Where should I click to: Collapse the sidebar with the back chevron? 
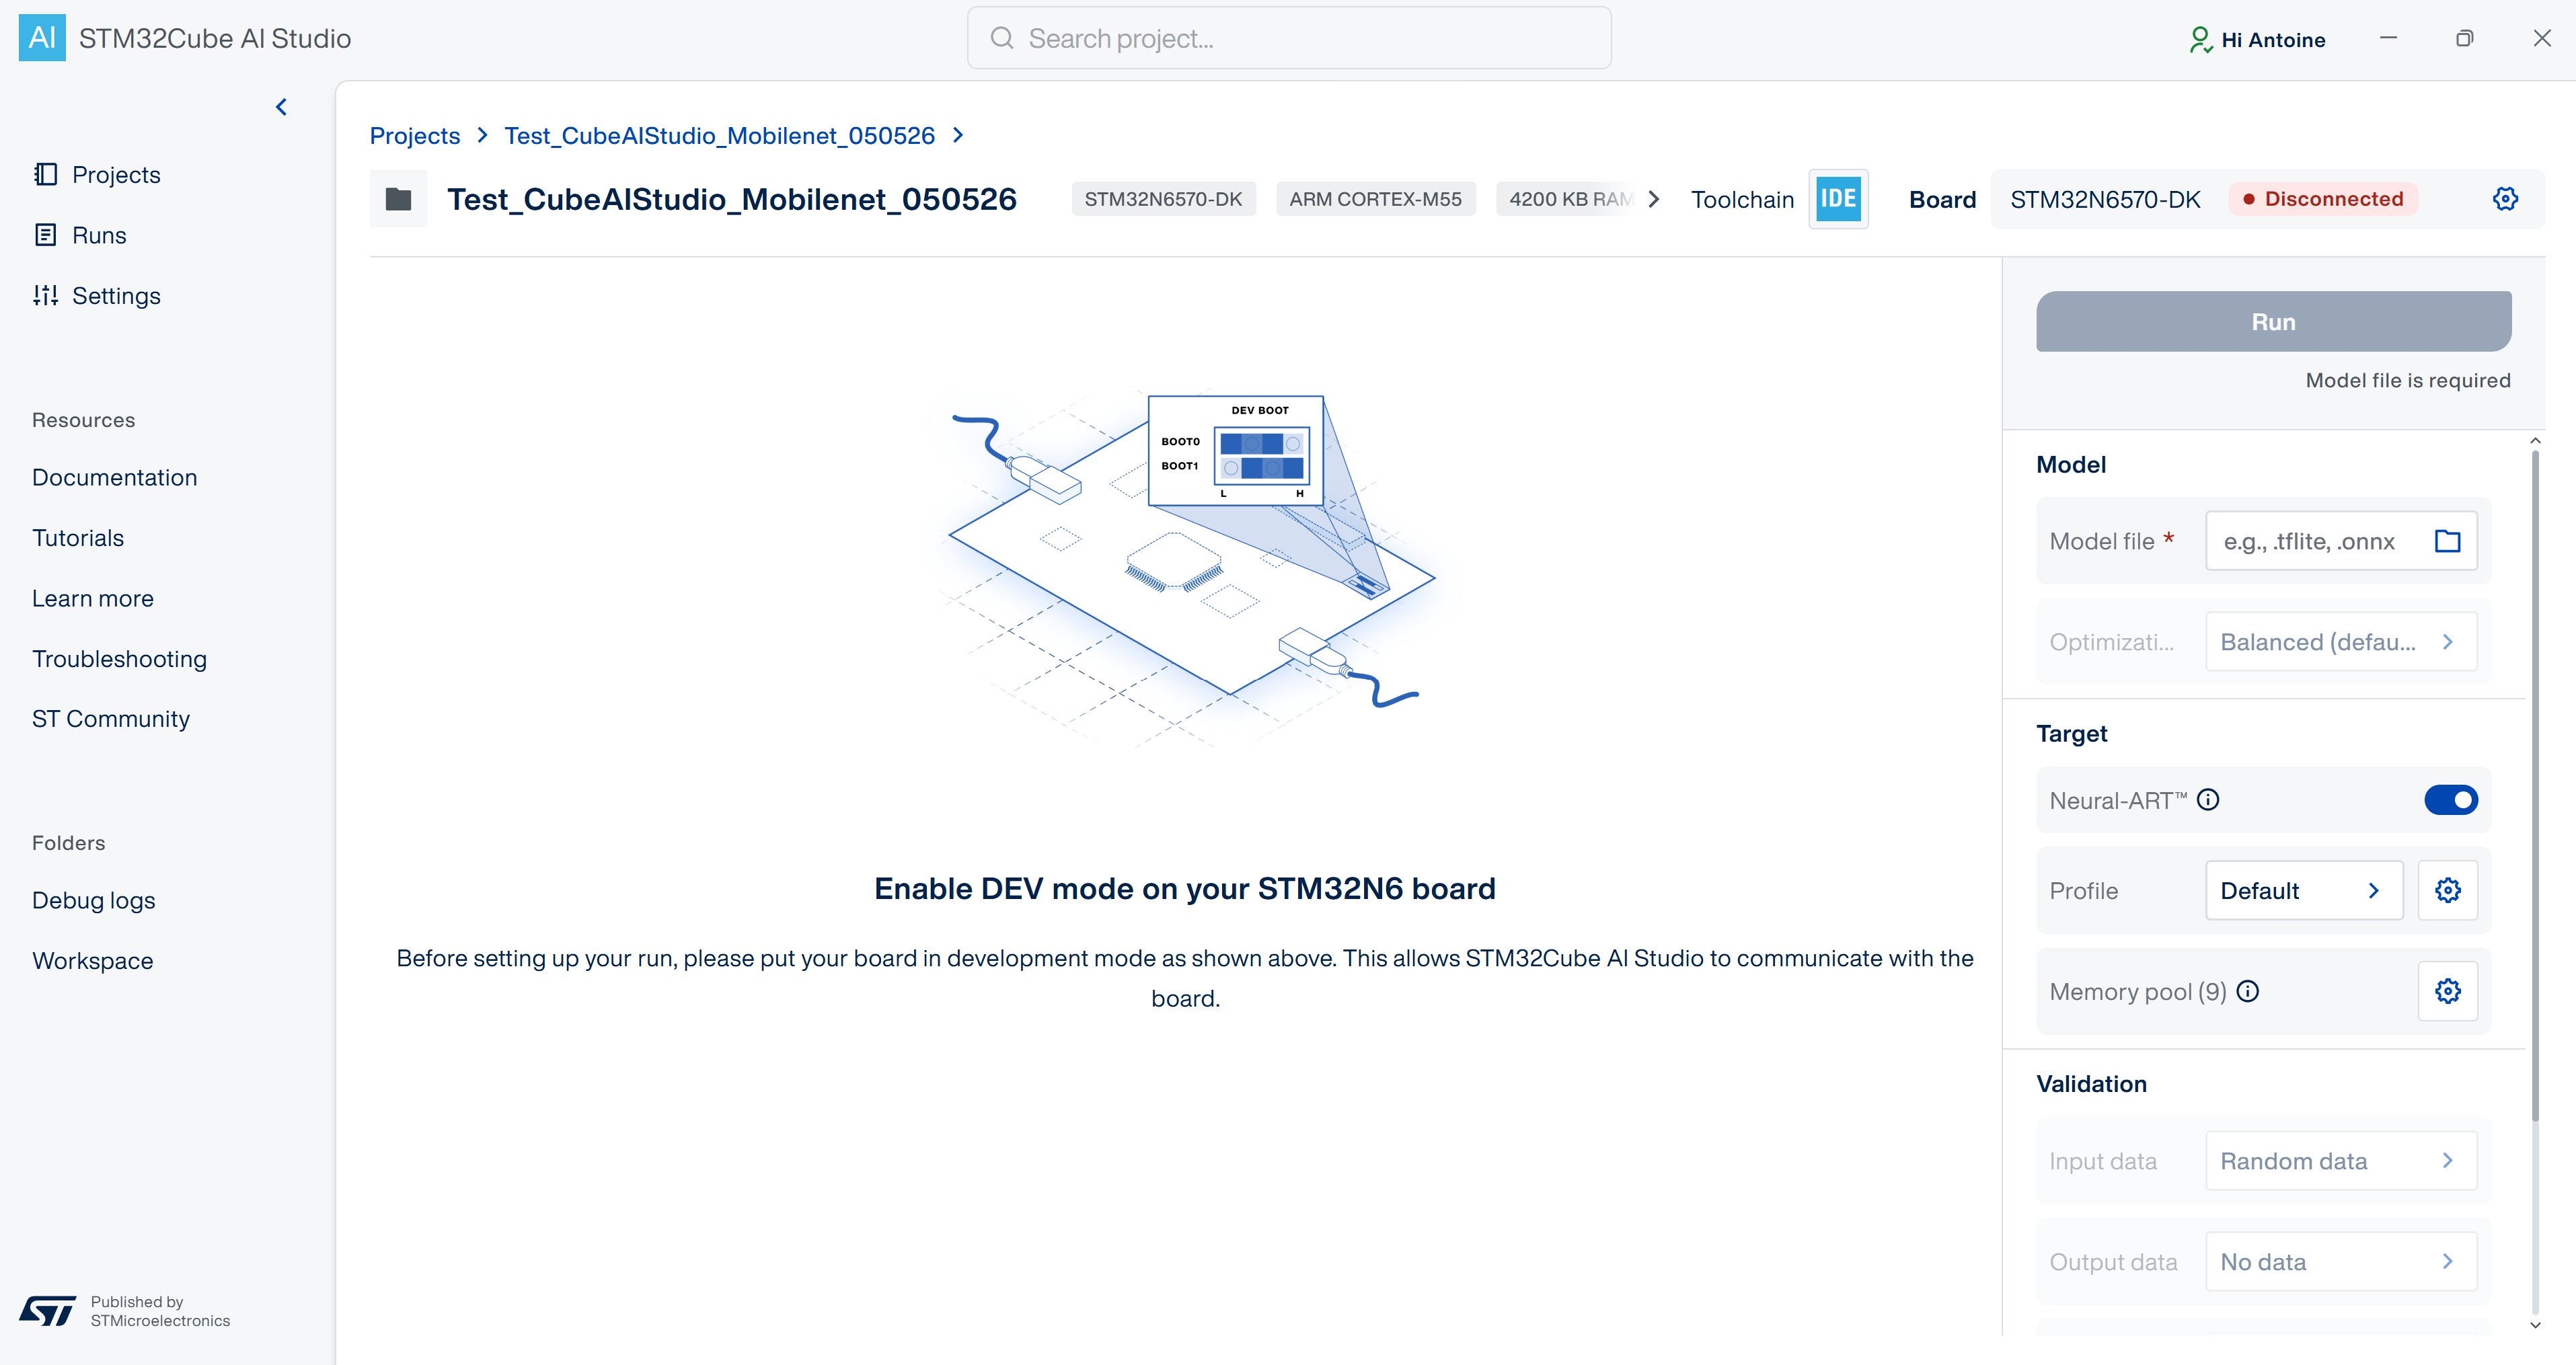point(282,107)
